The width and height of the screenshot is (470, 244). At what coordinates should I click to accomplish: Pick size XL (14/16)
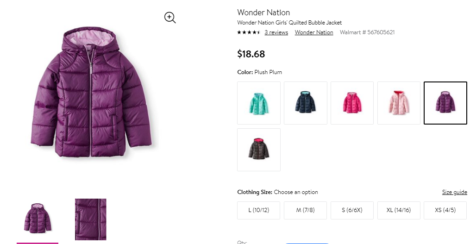[399, 210]
